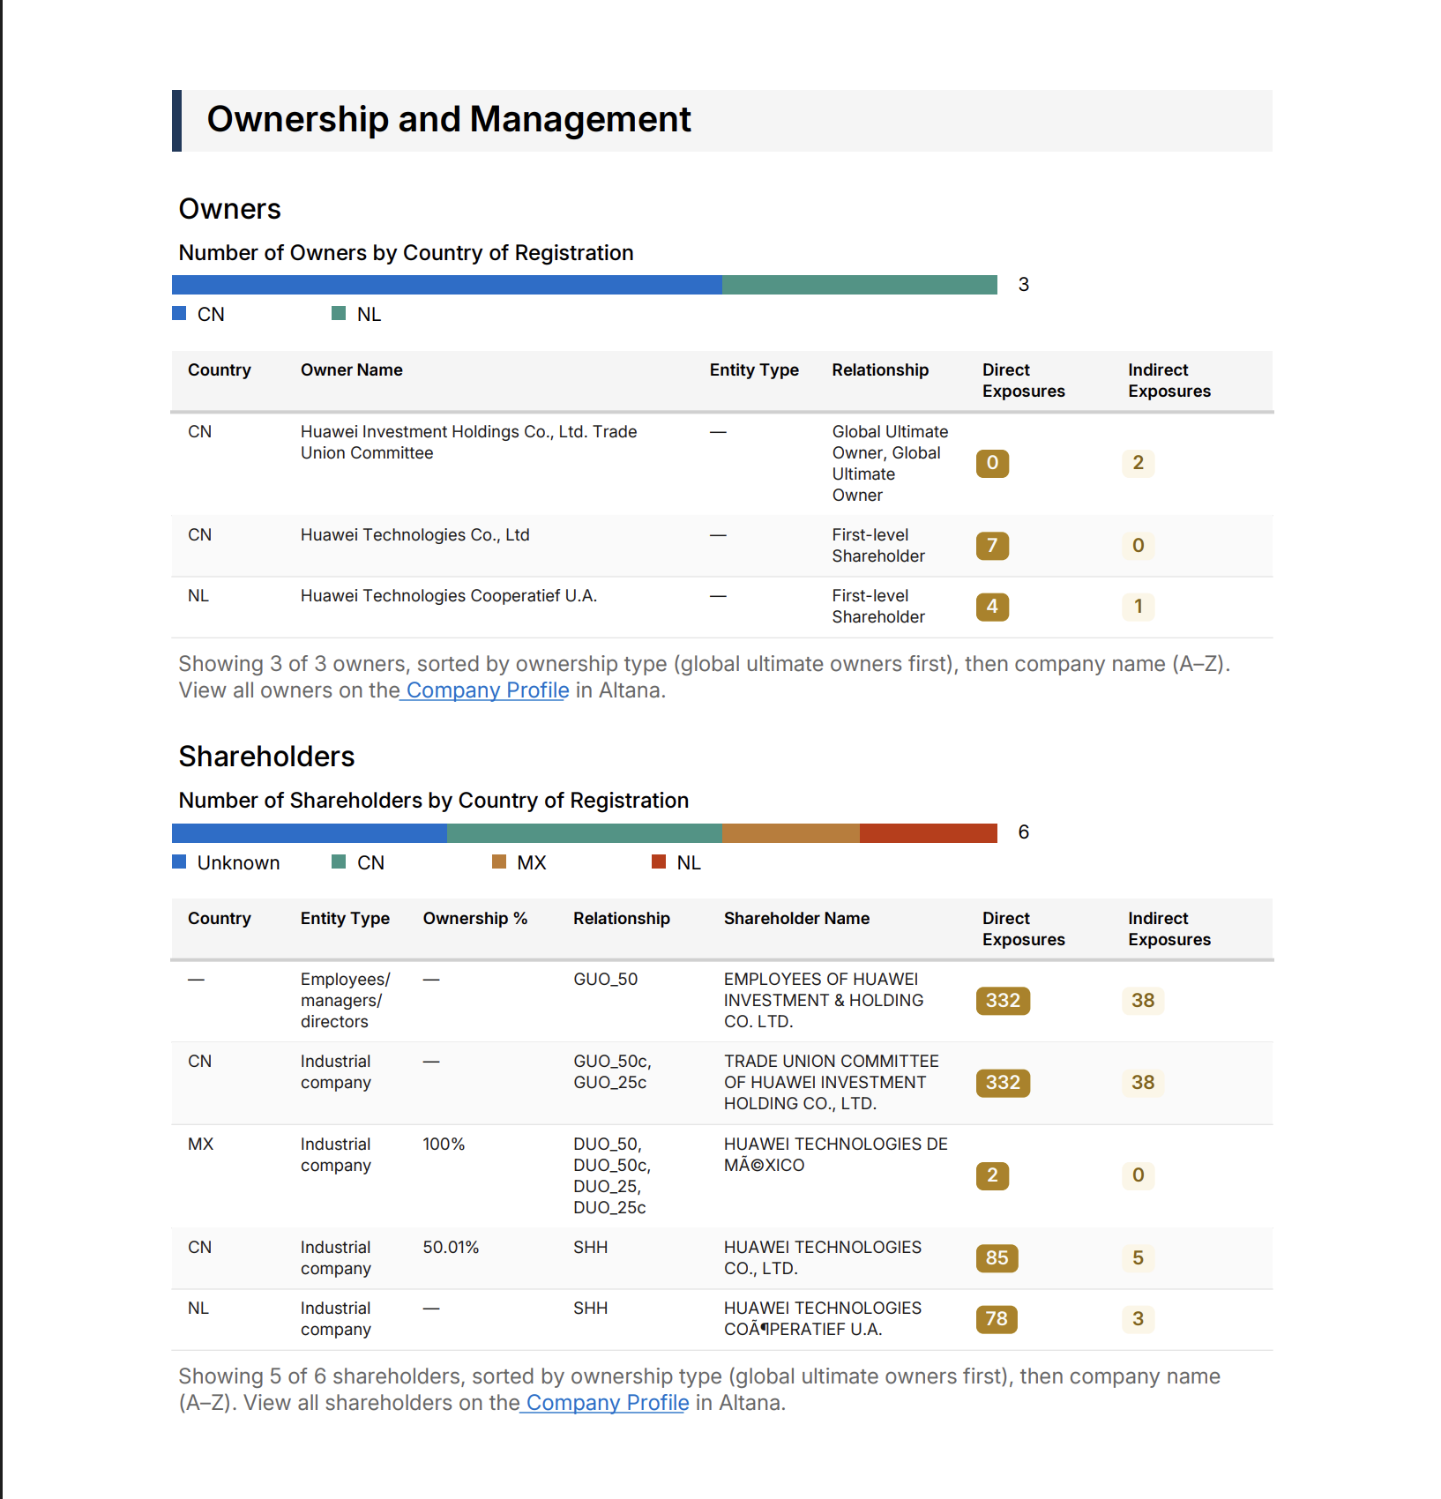Image resolution: width=1441 pixels, height=1499 pixels.
Task: Click owner name Huawei Investment Holdings Trade Union Committee
Action: click(x=468, y=443)
